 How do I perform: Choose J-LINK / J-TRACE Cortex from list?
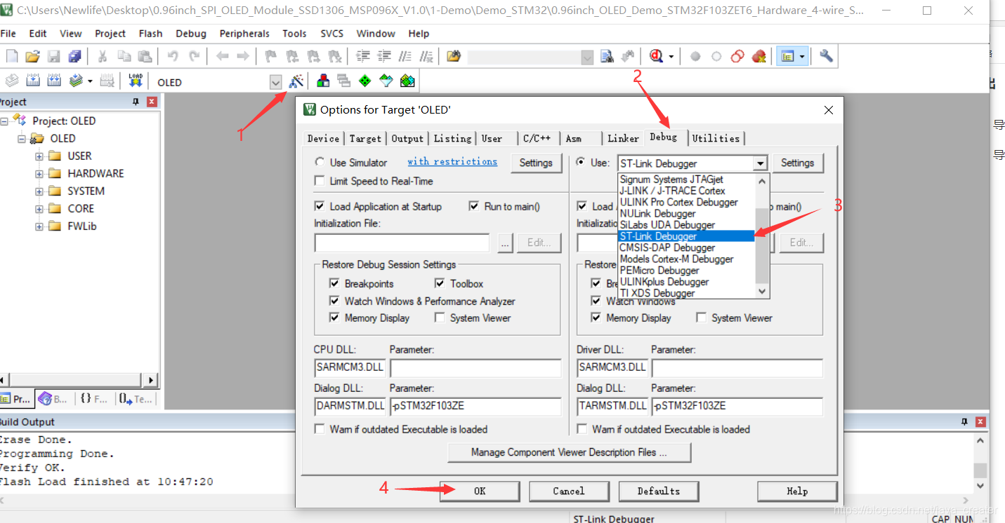(672, 191)
